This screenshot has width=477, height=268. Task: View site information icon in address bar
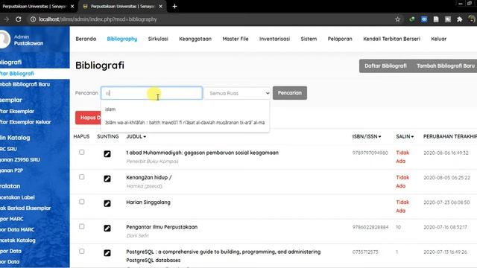33,19
